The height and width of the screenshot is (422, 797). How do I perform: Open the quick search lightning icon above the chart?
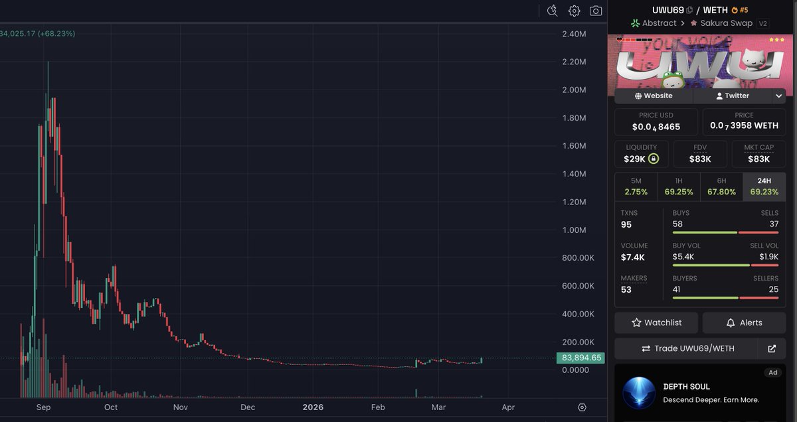553,11
